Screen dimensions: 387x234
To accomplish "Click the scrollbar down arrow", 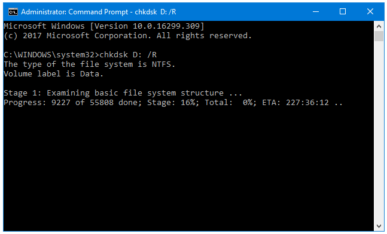I will click(x=379, y=226).
